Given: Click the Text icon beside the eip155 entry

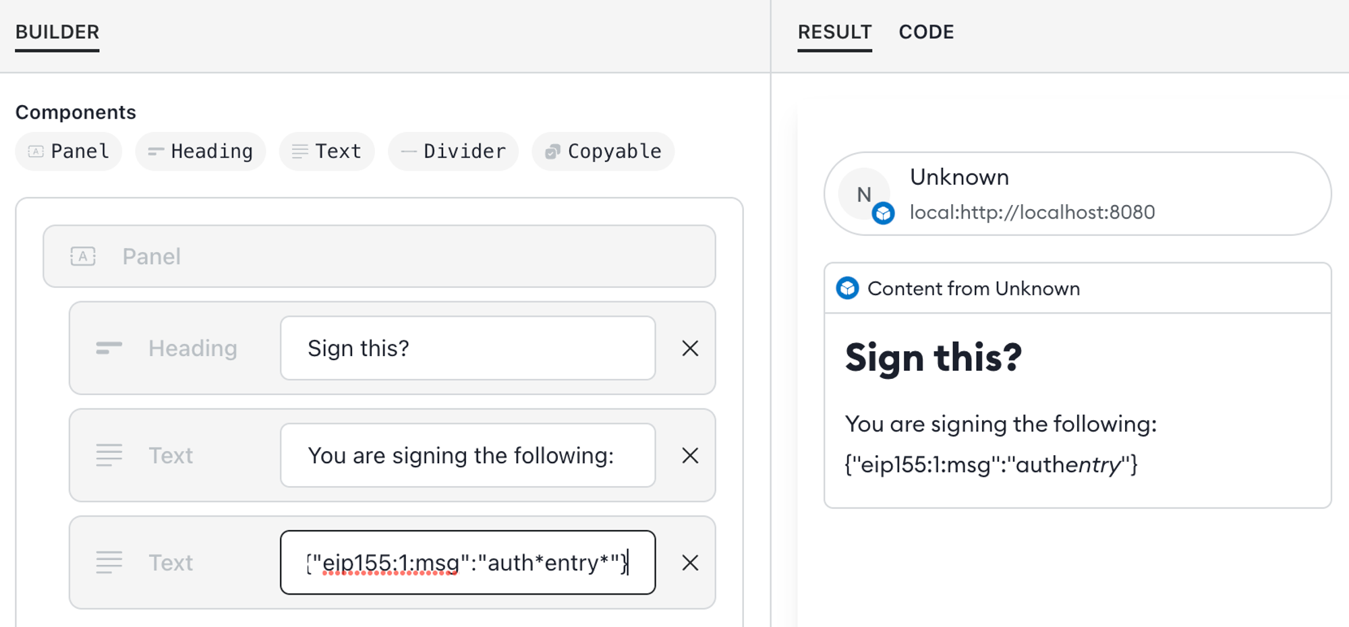Looking at the screenshot, I should point(109,562).
